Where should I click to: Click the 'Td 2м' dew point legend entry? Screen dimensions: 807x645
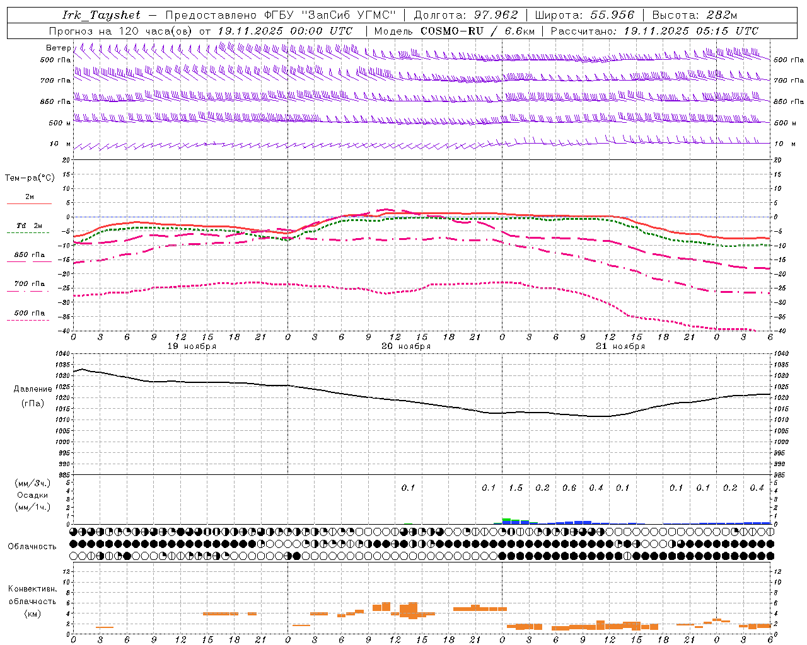coord(29,225)
